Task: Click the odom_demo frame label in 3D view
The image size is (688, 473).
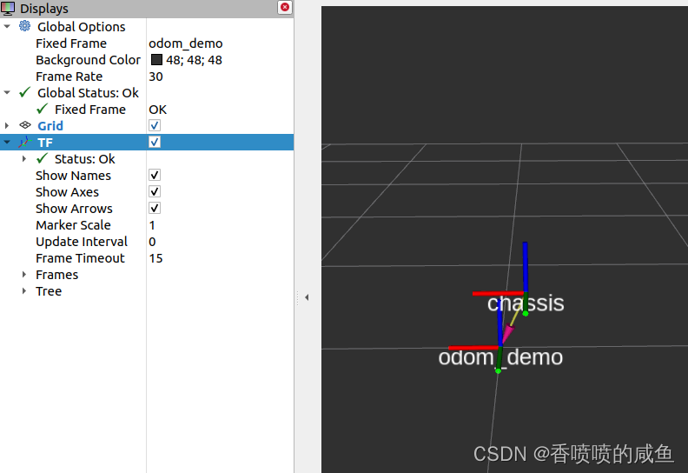Action: [x=500, y=357]
